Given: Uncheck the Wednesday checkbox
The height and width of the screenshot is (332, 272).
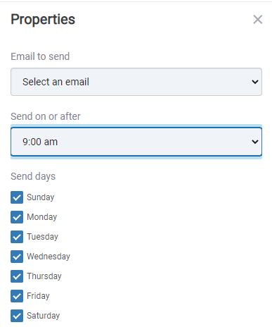Looking at the screenshot, I should point(17,257).
